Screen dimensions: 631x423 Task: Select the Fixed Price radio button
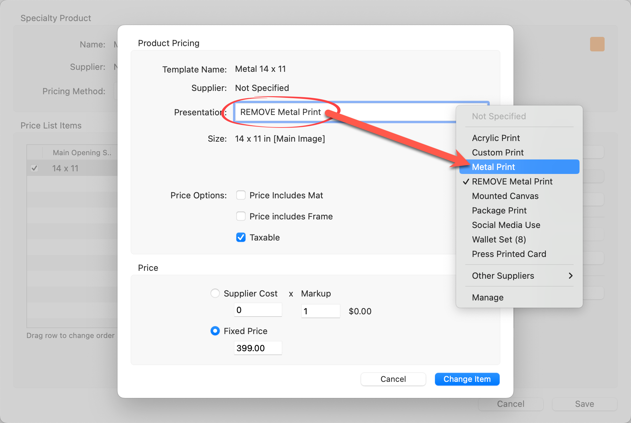tap(215, 331)
